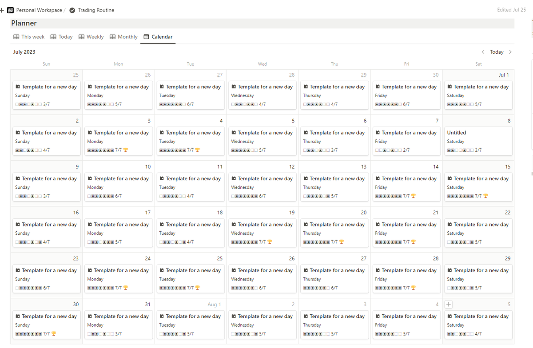This screenshot has width=533, height=348.
Task: Switch to Weekly view tab
Action: pyautogui.click(x=91, y=37)
